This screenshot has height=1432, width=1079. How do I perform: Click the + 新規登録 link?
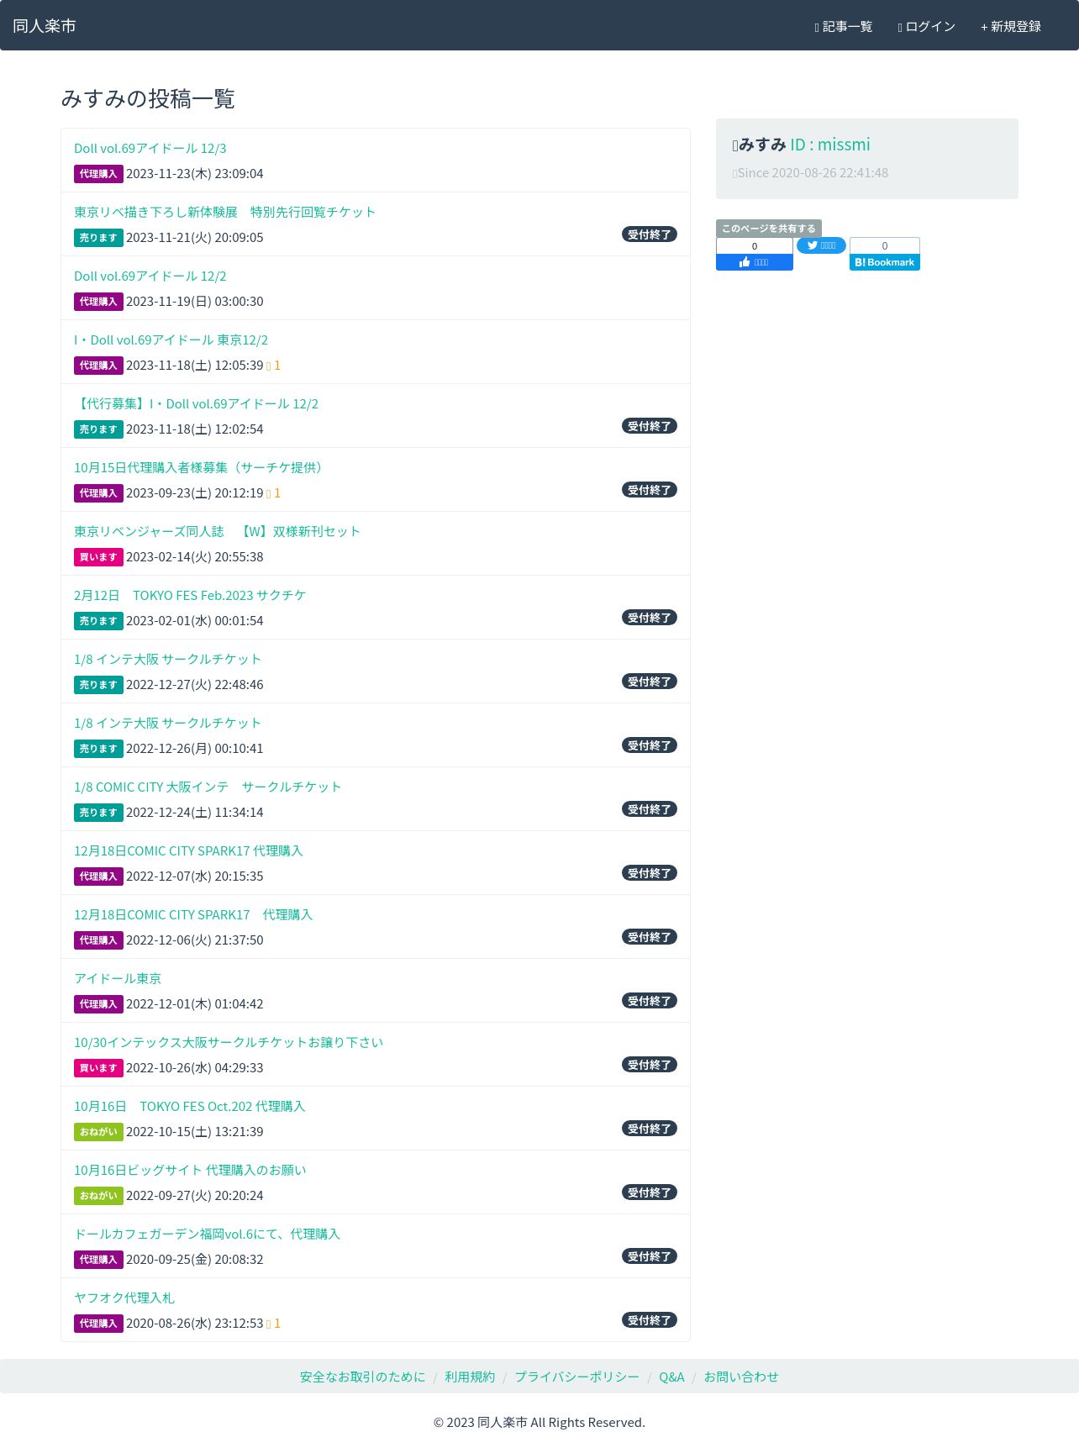pyautogui.click(x=1011, y=27)
